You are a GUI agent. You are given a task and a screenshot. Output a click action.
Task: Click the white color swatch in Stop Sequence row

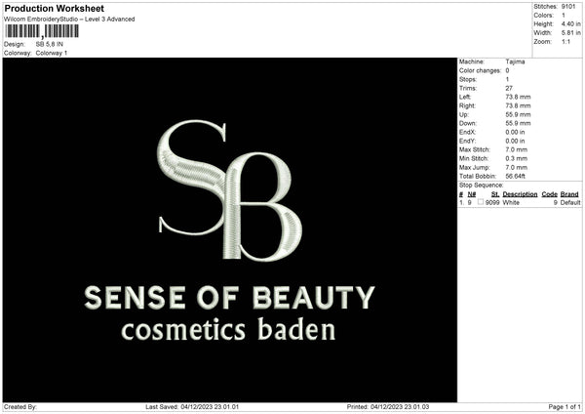pyautogui.click(x=481, y=202)
